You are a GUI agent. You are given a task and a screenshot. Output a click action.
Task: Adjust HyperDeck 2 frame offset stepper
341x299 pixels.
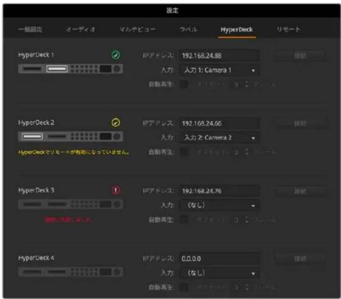click(246, 152)
